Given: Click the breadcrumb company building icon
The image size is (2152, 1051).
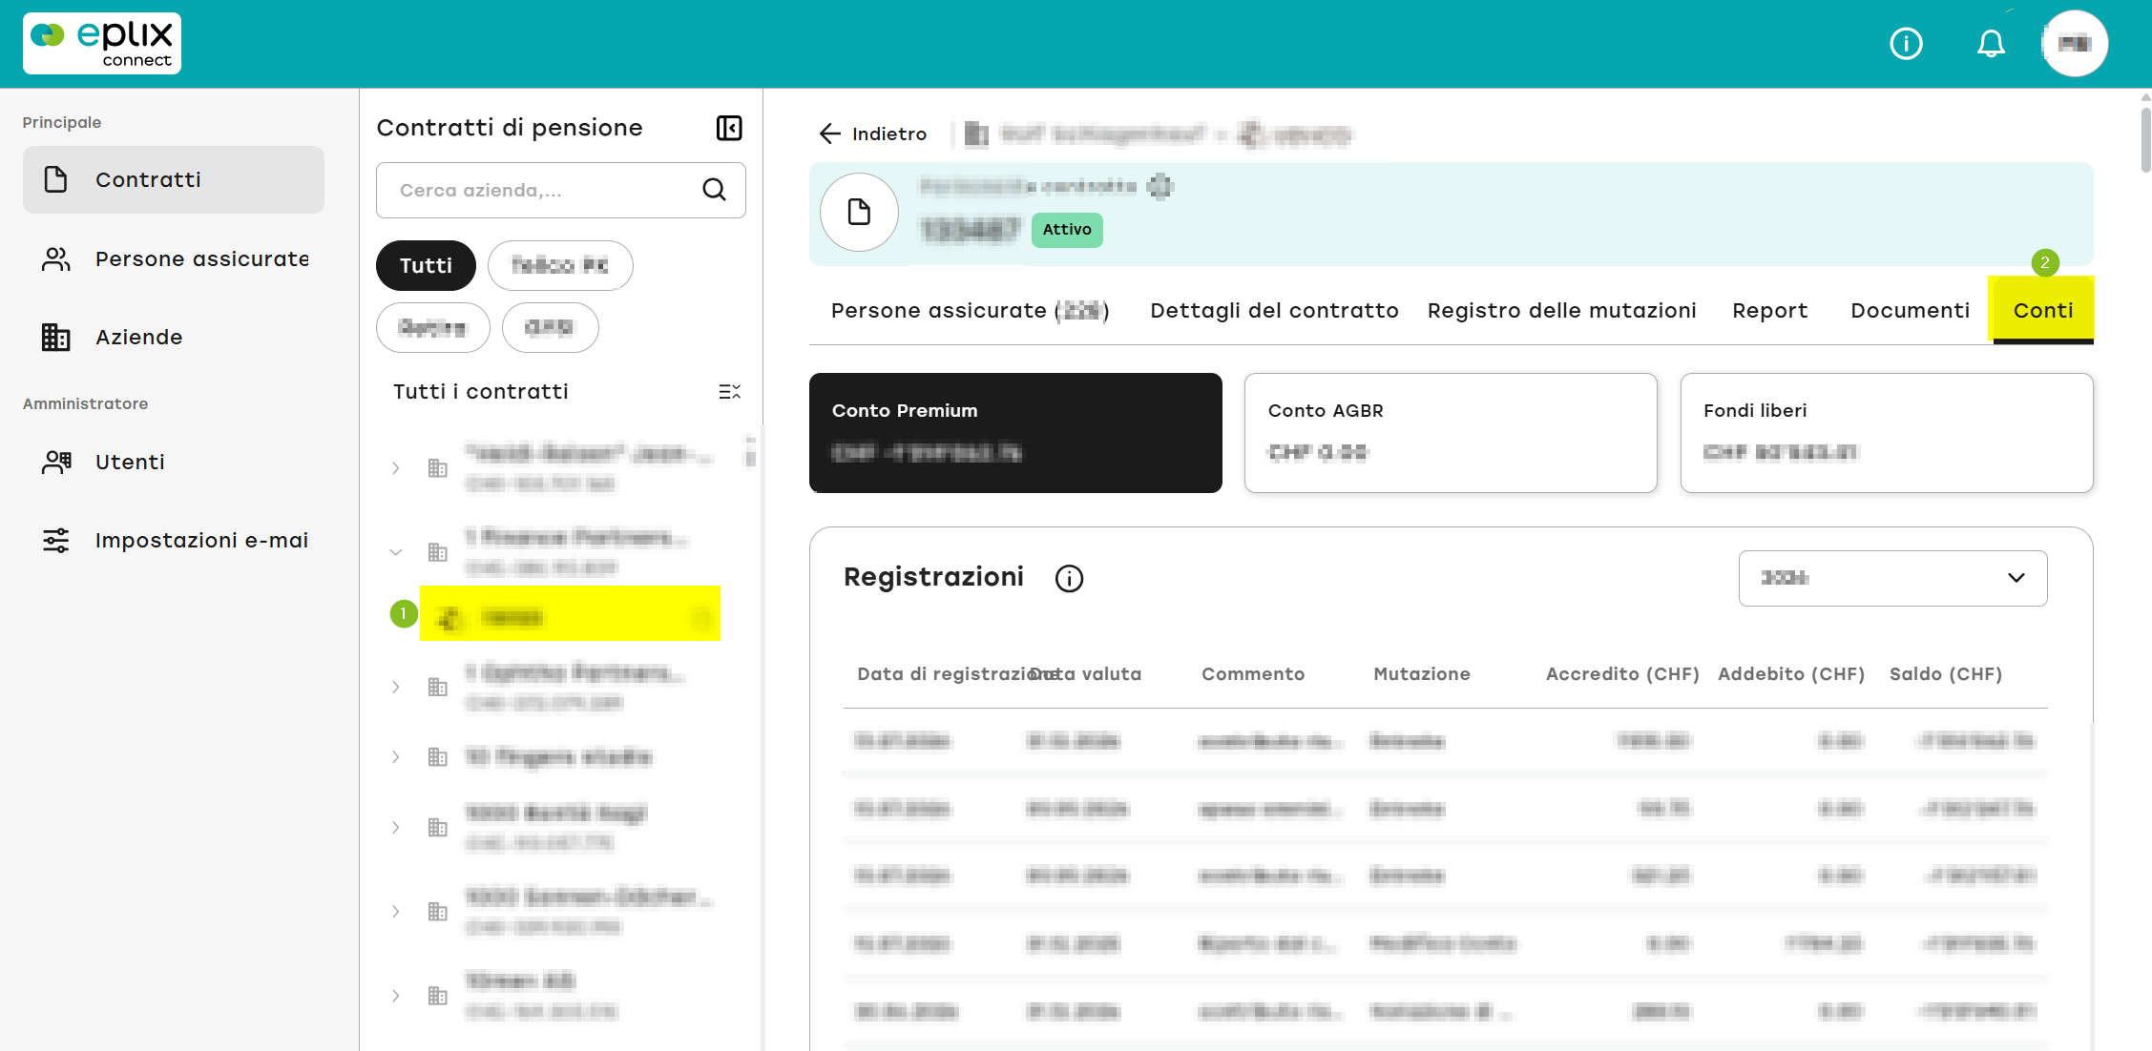Looking at the screenshot, I should (x=976, y=134).
